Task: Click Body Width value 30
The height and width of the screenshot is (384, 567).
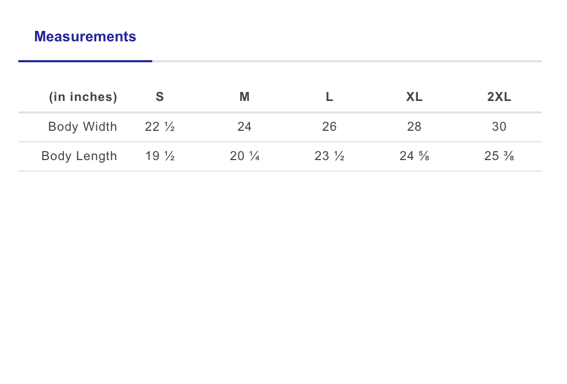Action: 499,127
